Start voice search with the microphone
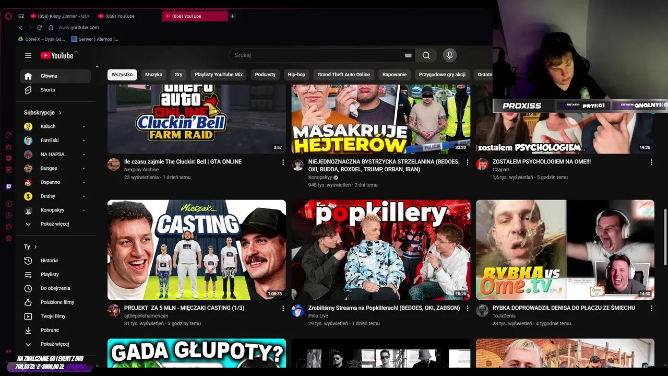 point(450,55)
